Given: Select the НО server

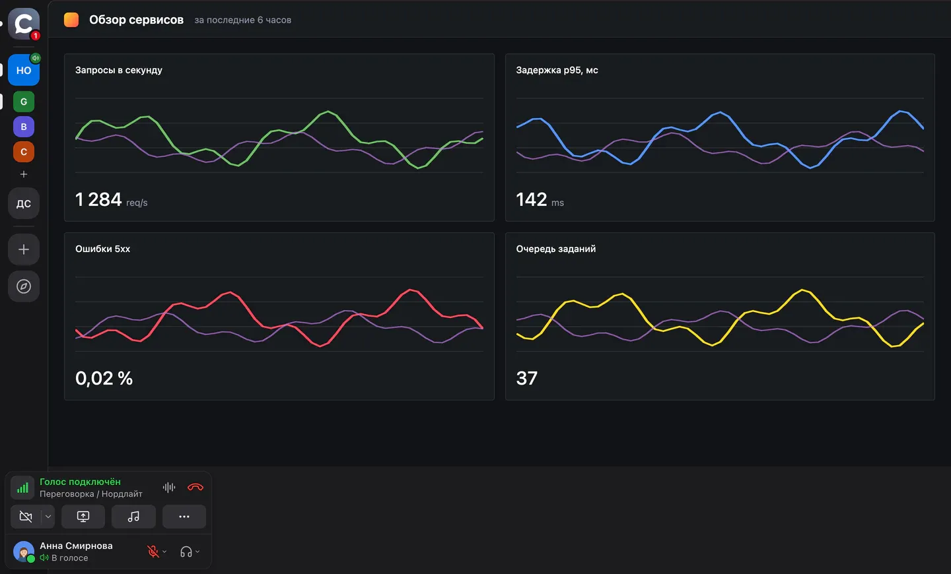Looking at the screenshot, I should coord(24,70).
